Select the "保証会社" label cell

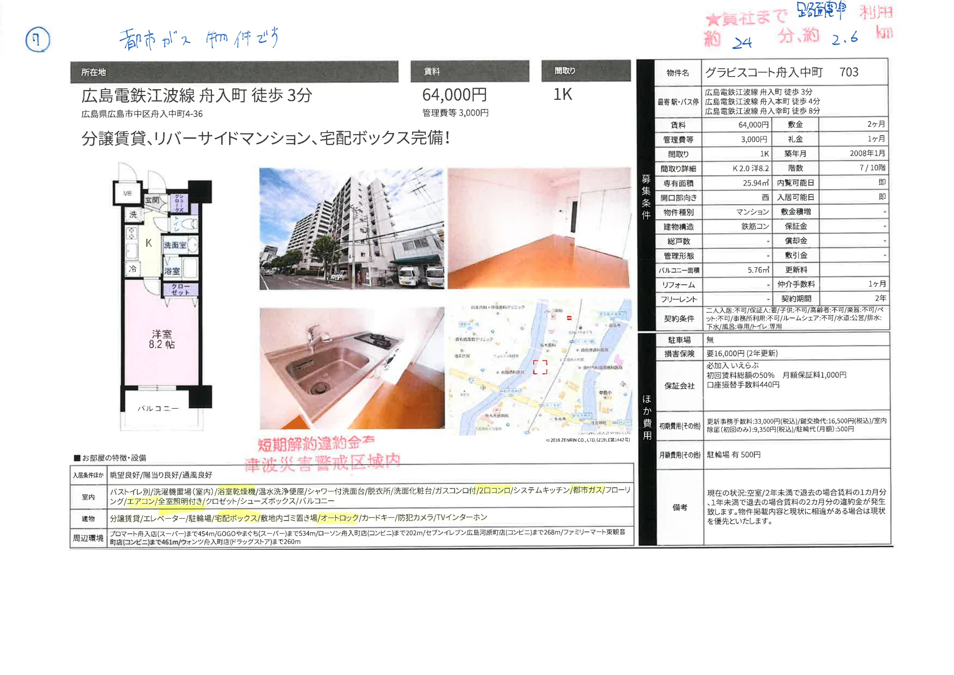pyautogui.click(x=679, y=386)
